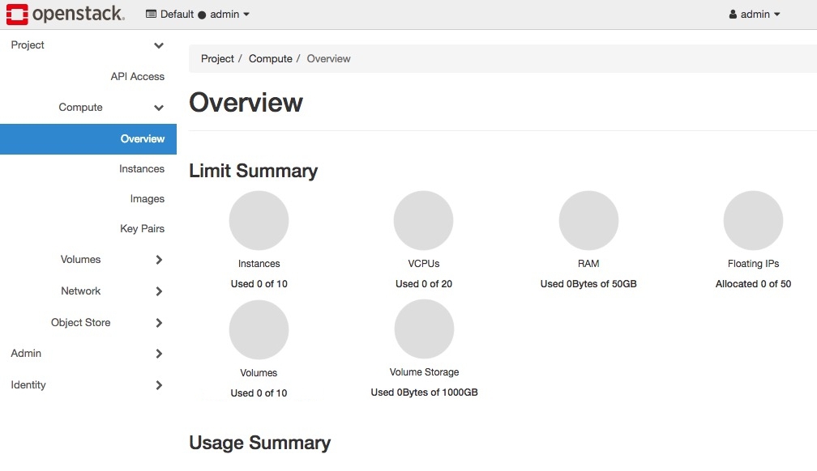Select Overview in the sidebar
Screen dimensions: 817x471
pos(142,139)
